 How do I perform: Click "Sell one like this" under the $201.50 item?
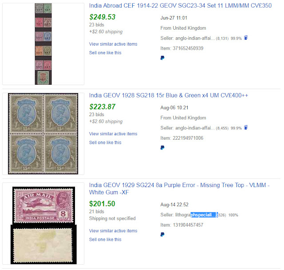pos(105,240)
